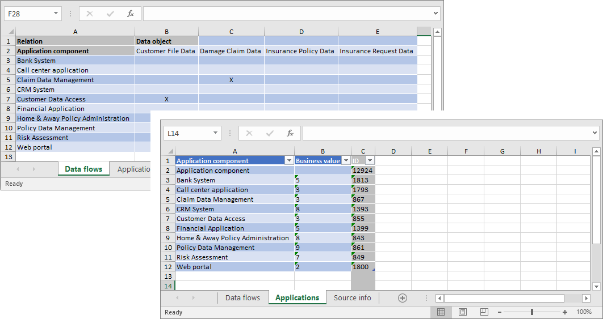Expand the formula bar in the front window
Screen dimensions: 603x319
click(x=594, y=133)
